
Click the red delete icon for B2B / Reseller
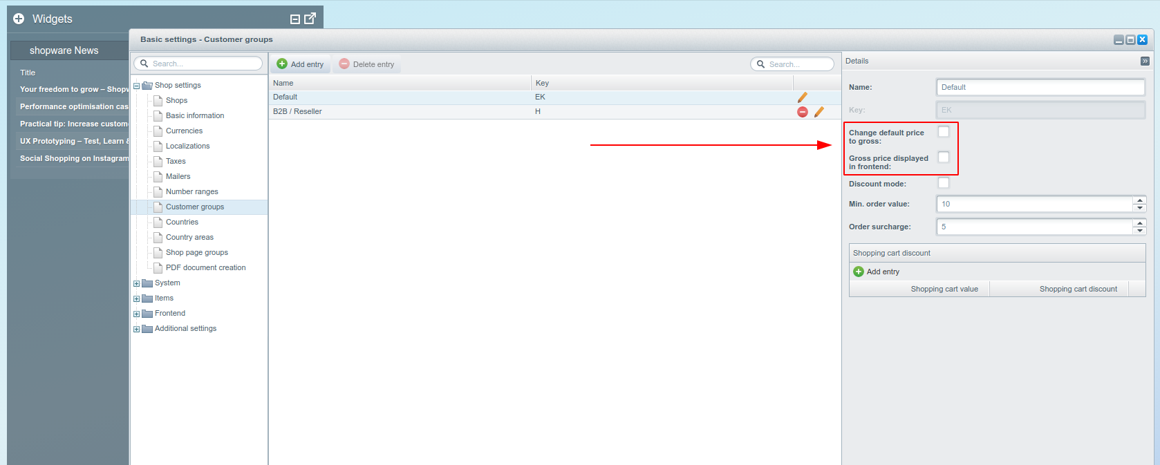pos(802,112)
